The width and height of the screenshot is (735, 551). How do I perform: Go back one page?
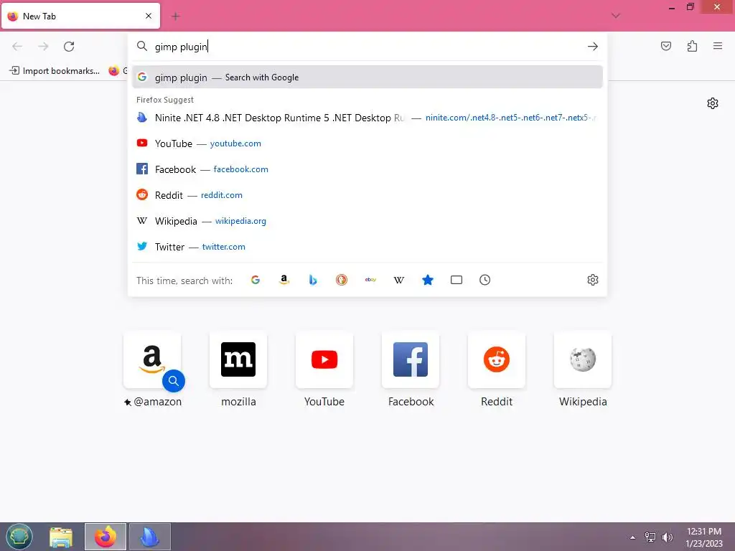tap(17, 47)
